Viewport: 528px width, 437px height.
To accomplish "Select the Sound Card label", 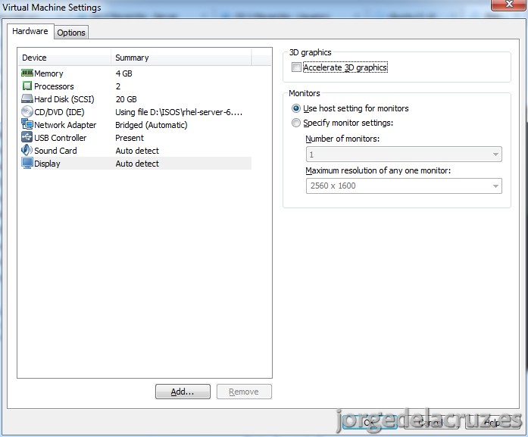I will point(55,151).
